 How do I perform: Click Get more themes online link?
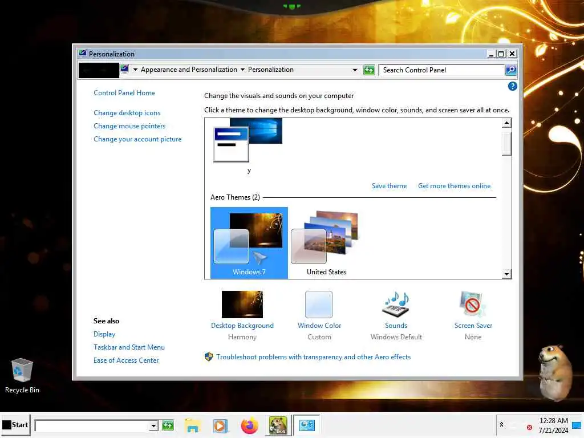(x=454, y=186)
